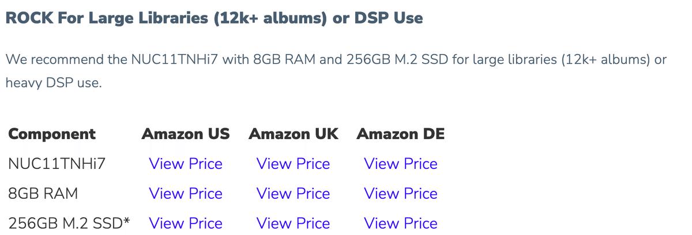Open Amazon DE View Price for NUC11TNHi7
This screenshot has height=235, width=692.
tap(401, 164)
